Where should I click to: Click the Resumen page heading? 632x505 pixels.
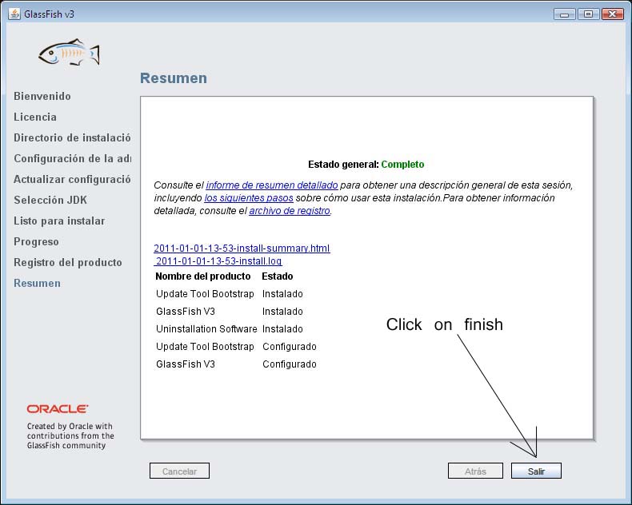(174, 78)
